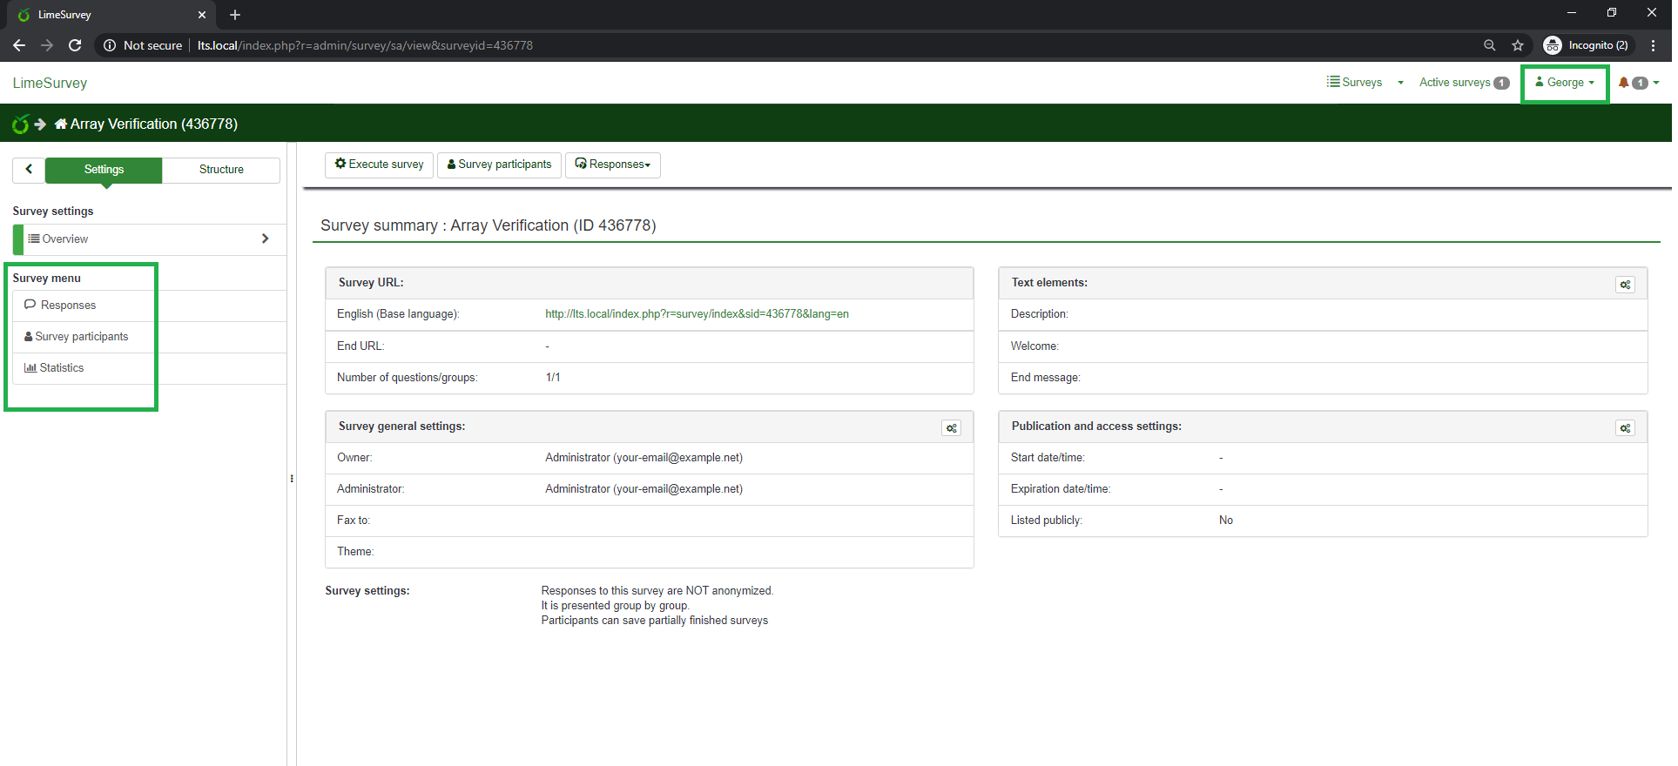Click Publication and access settings gear icon

pos(1625,428)
